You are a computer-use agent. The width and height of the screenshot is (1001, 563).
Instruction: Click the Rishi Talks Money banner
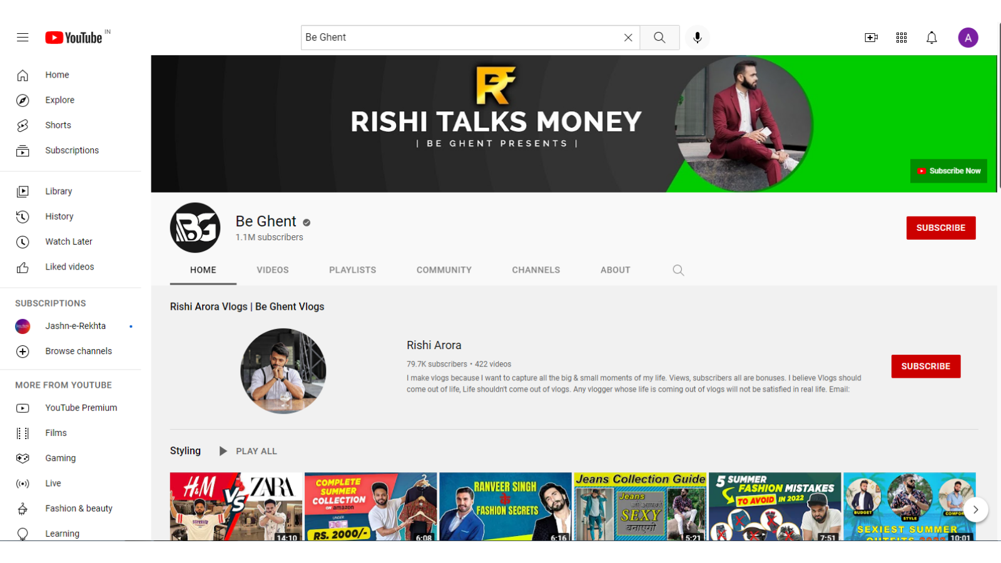(x=574, y=124)
